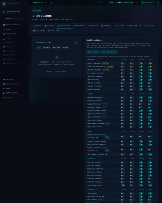
Task: Click the Agents robot icon in sidebar
Action: 4,39
